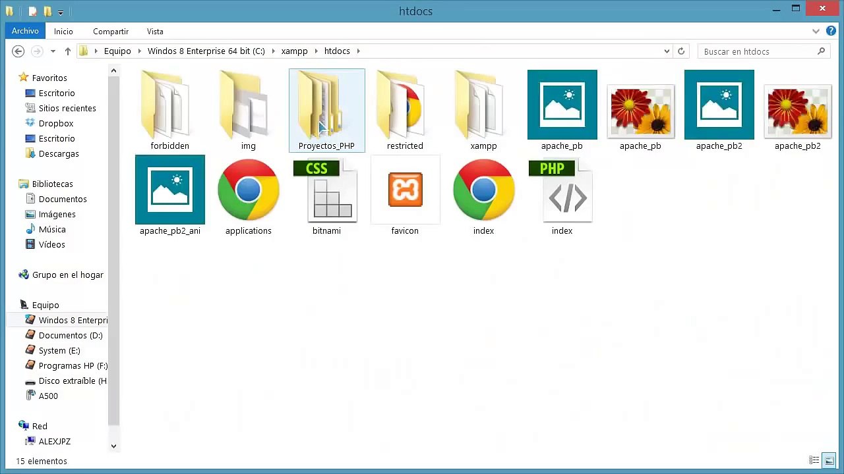This screenshot has width=844, height=474.
Task: Open the Vista ribbon tab
Action: (155, 32)
